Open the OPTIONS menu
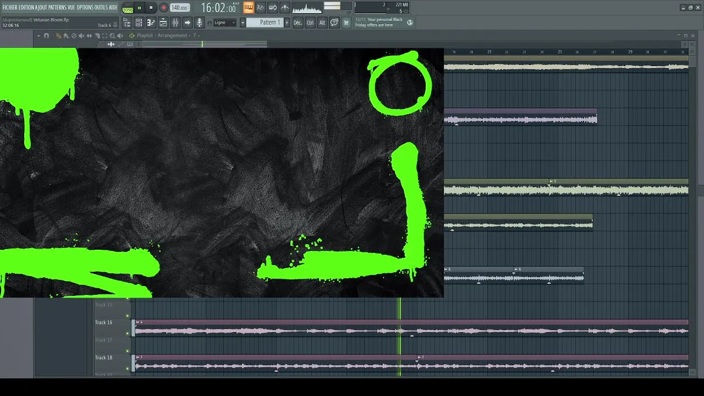 point(85,7)
